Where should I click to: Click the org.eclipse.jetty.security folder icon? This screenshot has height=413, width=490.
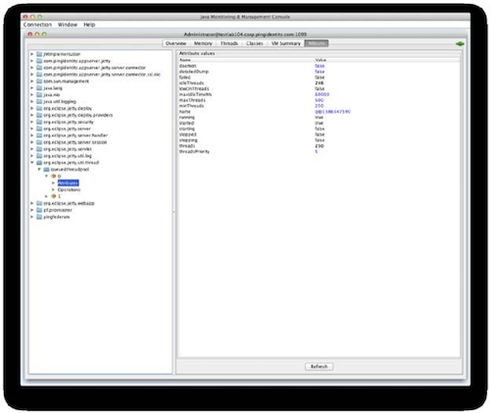39,122
